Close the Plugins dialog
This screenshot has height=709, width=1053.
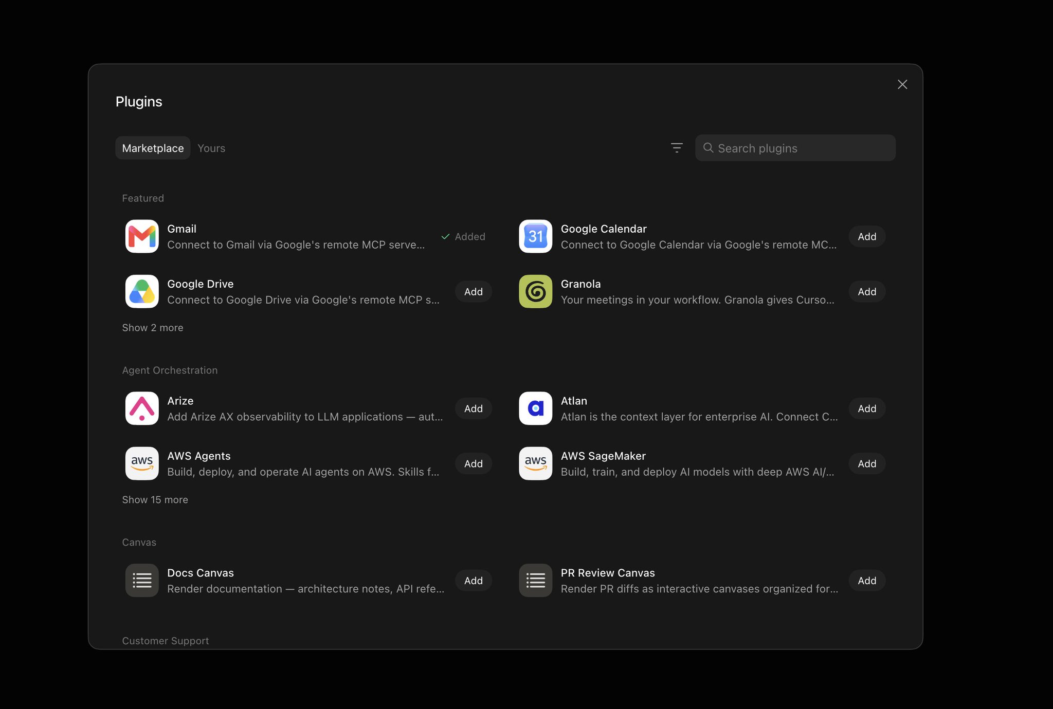[902, 84]
